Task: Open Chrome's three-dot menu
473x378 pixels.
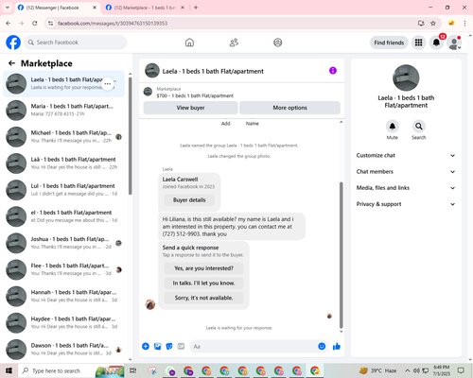Action: click(x=464, y=23)
